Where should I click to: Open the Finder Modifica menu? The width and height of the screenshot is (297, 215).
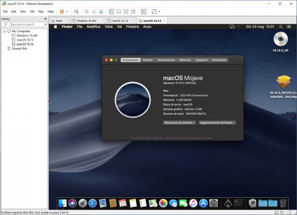(94, 27)
